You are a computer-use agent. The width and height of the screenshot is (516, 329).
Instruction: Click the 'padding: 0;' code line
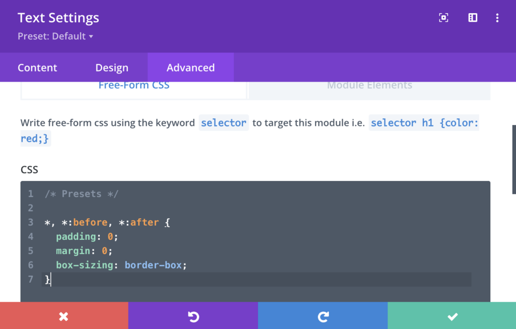(x=87, y=237)
